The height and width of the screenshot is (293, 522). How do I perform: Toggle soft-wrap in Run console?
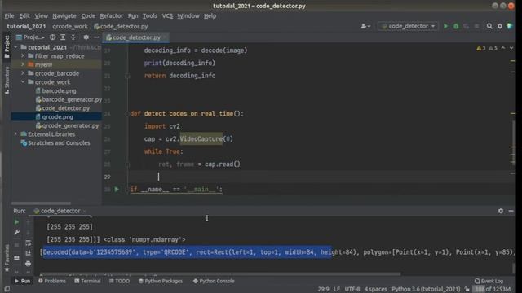coord(28,243)
